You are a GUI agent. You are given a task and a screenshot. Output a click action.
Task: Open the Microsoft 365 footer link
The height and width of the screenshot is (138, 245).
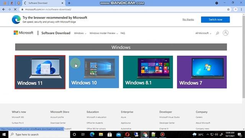point(18,117)
